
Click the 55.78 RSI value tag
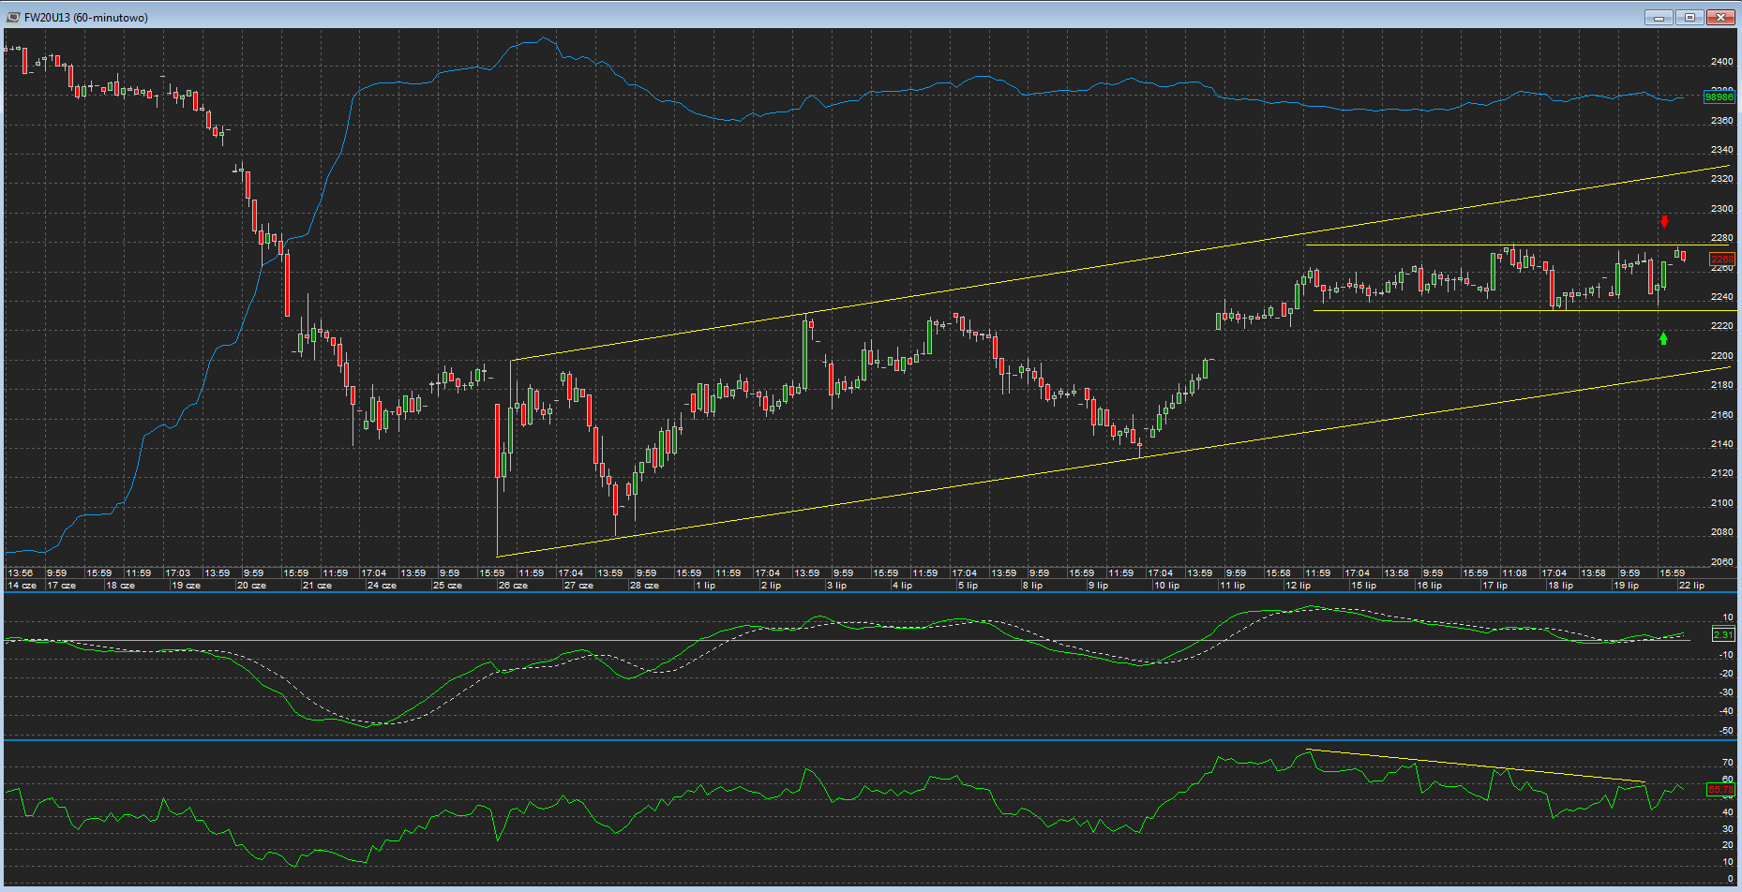tap(1721, 791)
